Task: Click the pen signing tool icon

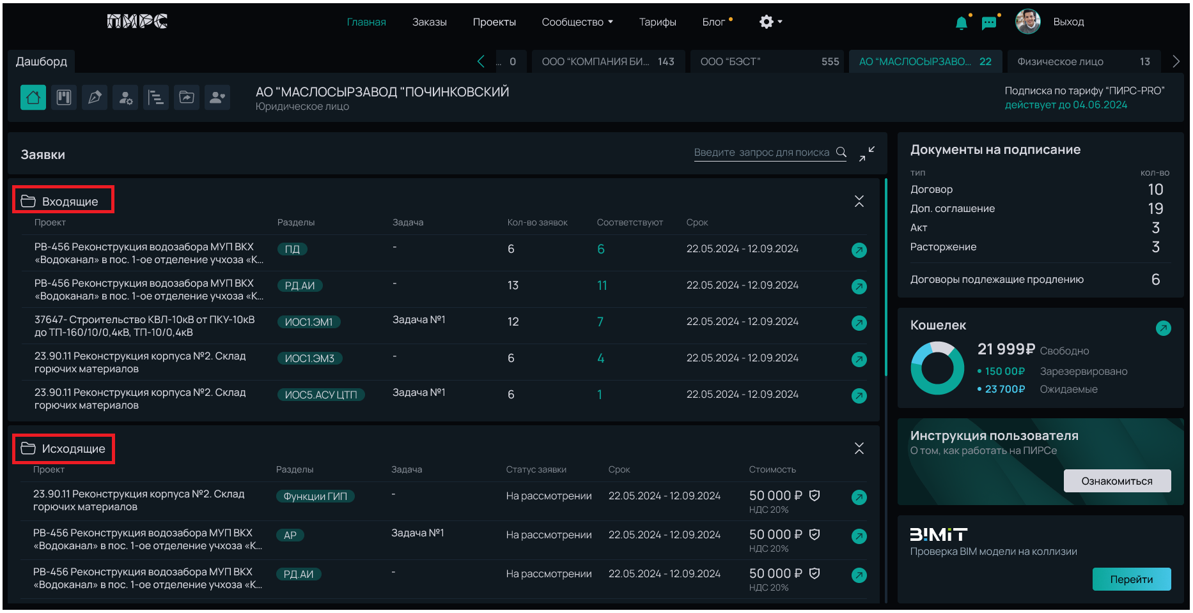Action: pyautogui.click(x=95, y=98)
